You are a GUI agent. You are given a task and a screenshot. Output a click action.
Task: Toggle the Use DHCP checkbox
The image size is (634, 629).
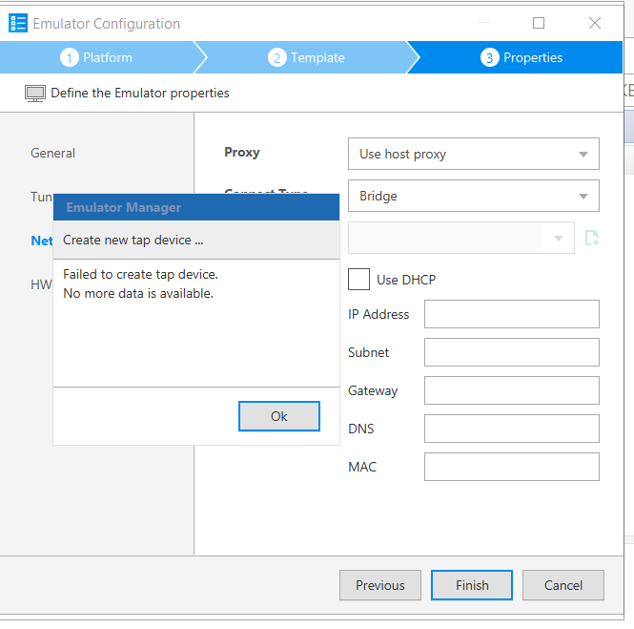[x=359, y=279]
